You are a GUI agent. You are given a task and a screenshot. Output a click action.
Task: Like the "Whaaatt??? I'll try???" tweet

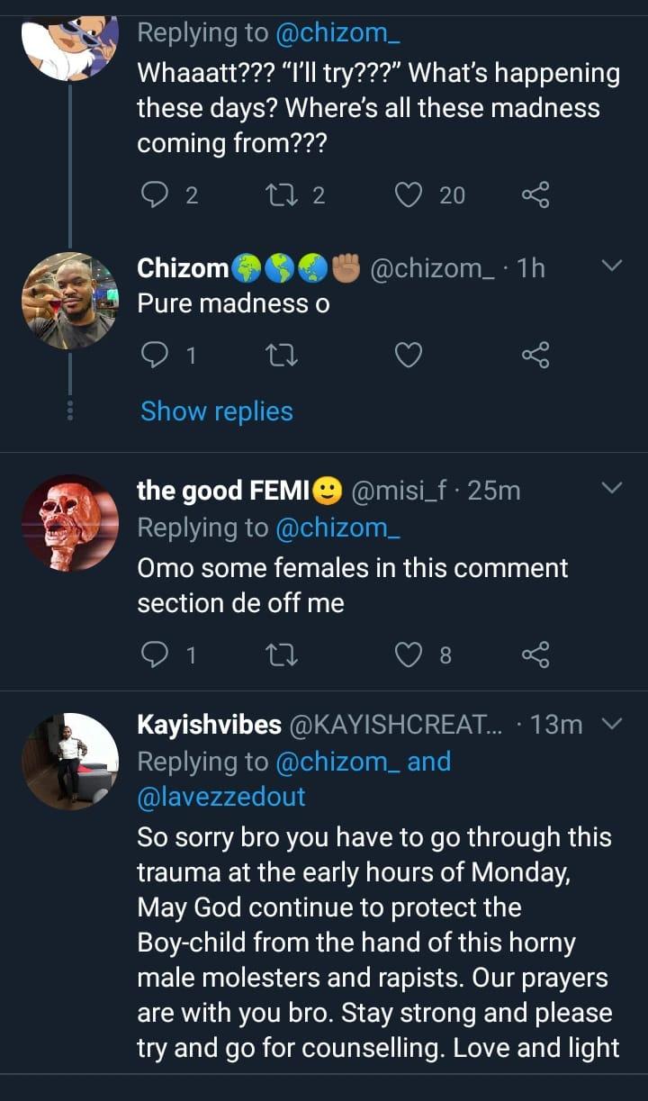tap(409, 194)
